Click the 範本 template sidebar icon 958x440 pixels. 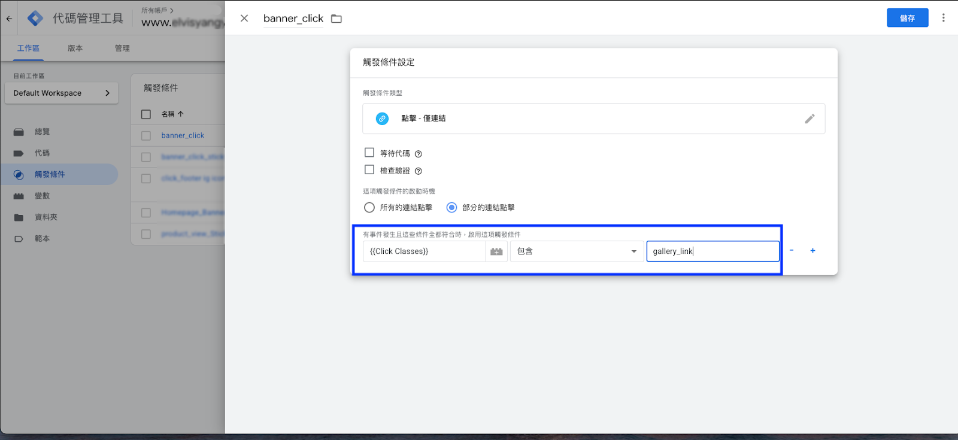19,239
